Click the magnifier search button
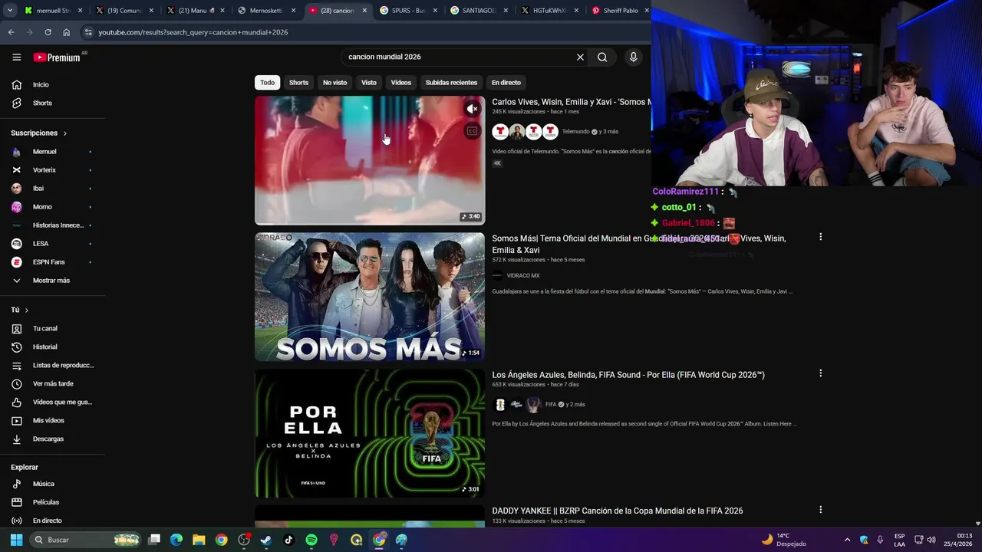 [x=602, y=57]
